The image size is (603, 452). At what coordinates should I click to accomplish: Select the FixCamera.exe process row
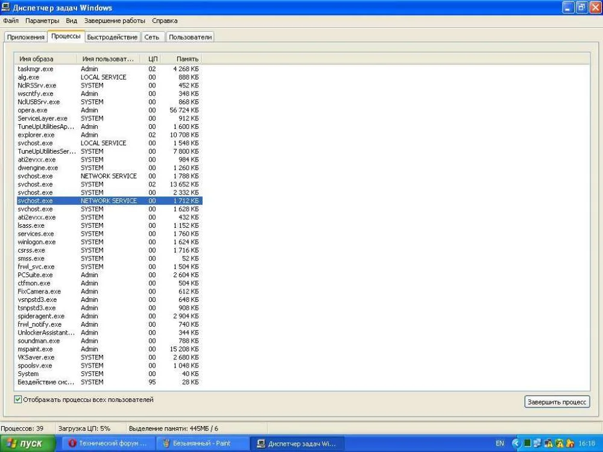coord(109,291)
